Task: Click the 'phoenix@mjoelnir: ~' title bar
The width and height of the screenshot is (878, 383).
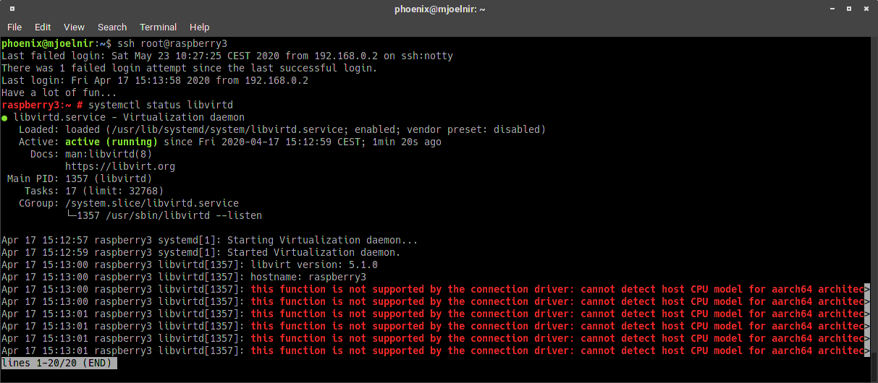Action: tap(440, 9)
